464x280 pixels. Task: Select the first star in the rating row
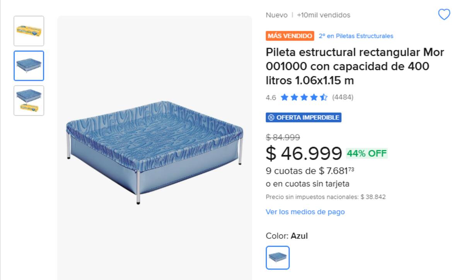(x=285, y=97)
